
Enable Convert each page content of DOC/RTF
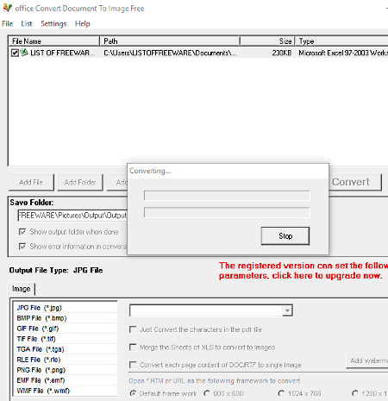pyautogui.click(x=133, y=365)
